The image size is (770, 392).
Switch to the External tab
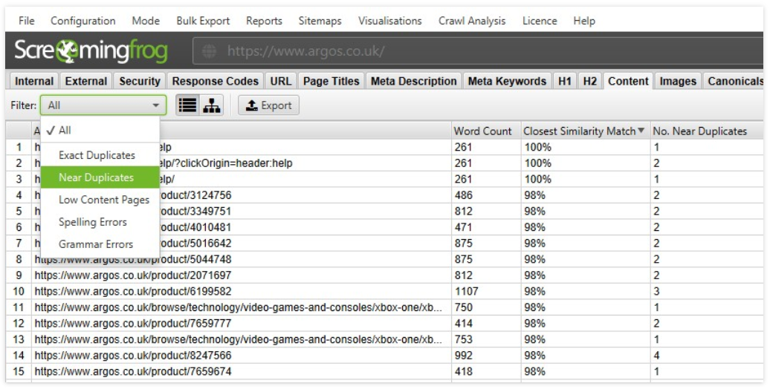(86, 81)
